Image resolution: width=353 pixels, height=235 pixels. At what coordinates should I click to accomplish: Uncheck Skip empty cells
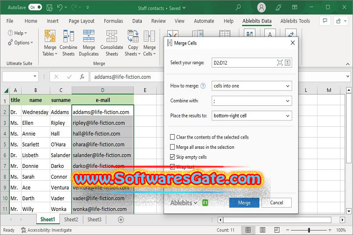coord(173,157)
